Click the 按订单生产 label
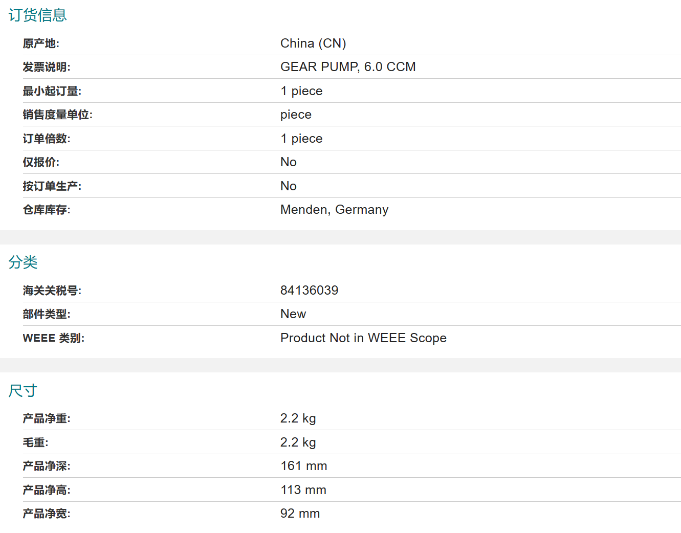Screen dimensions: 681x533 [52, 186]
